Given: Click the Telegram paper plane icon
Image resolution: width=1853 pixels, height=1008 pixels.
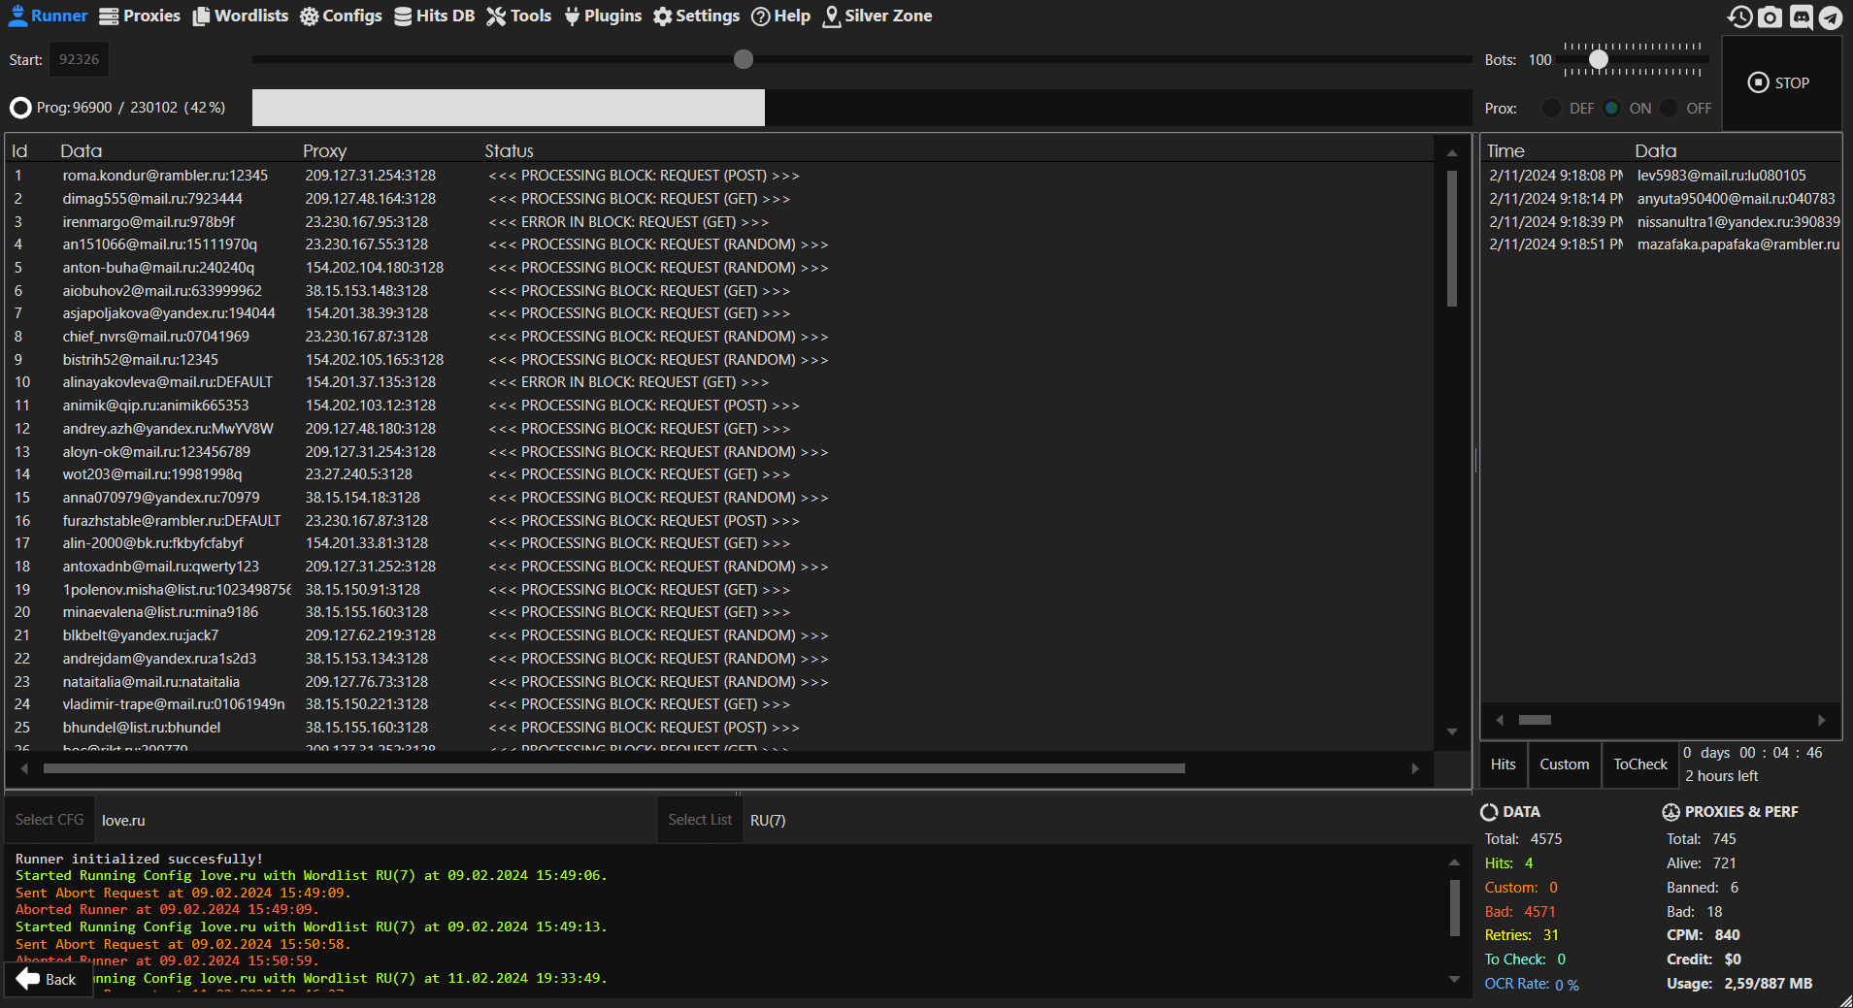Looking at the screenshot, I should point(1831,16).
